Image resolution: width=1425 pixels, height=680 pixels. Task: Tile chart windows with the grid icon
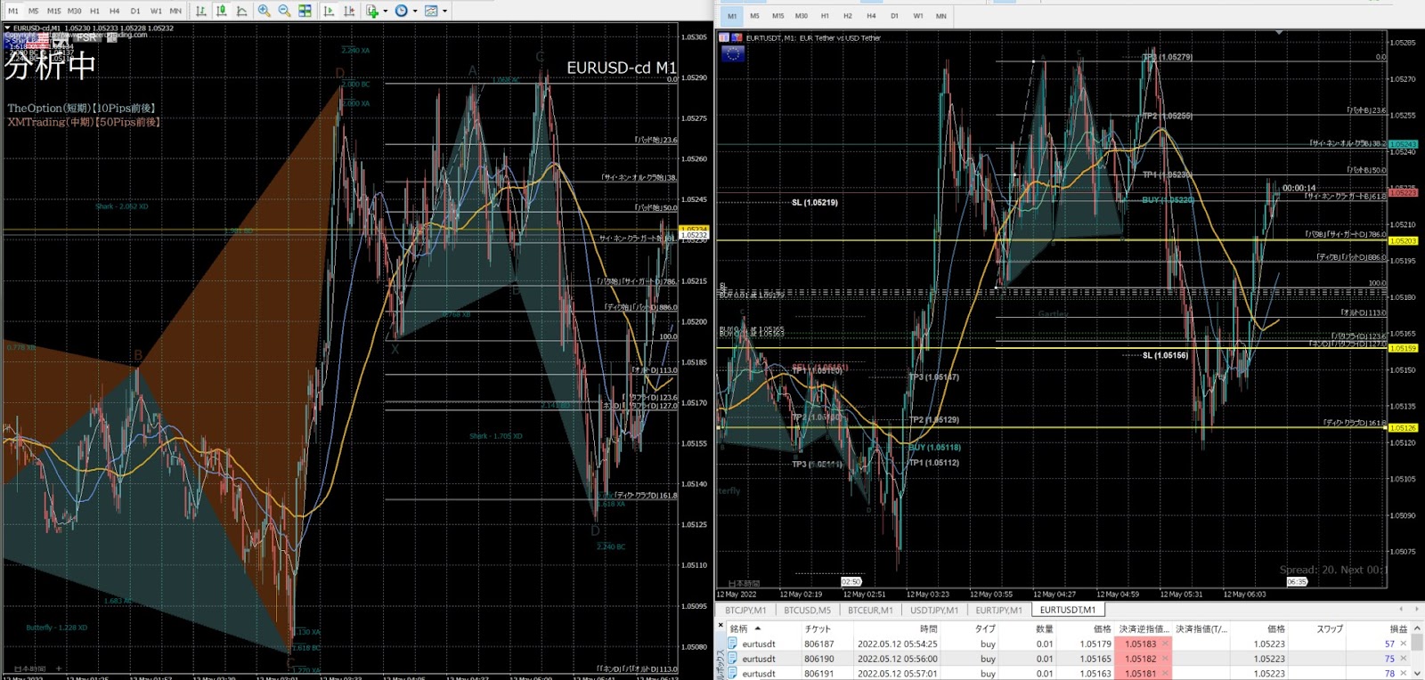point(305,11)
